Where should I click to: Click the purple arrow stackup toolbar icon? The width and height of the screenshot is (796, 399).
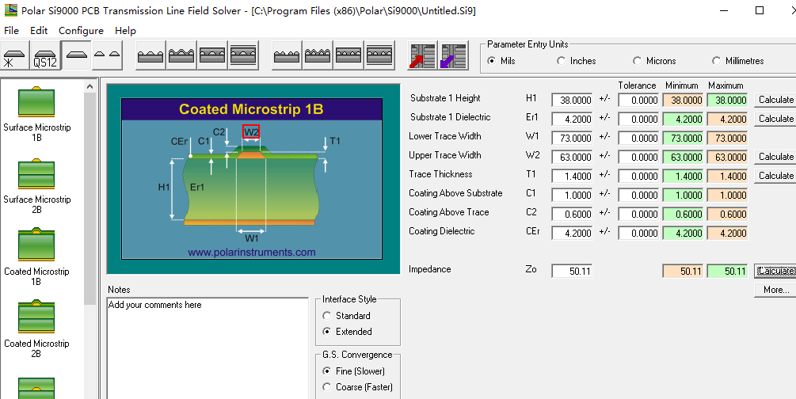pos(453,55)
